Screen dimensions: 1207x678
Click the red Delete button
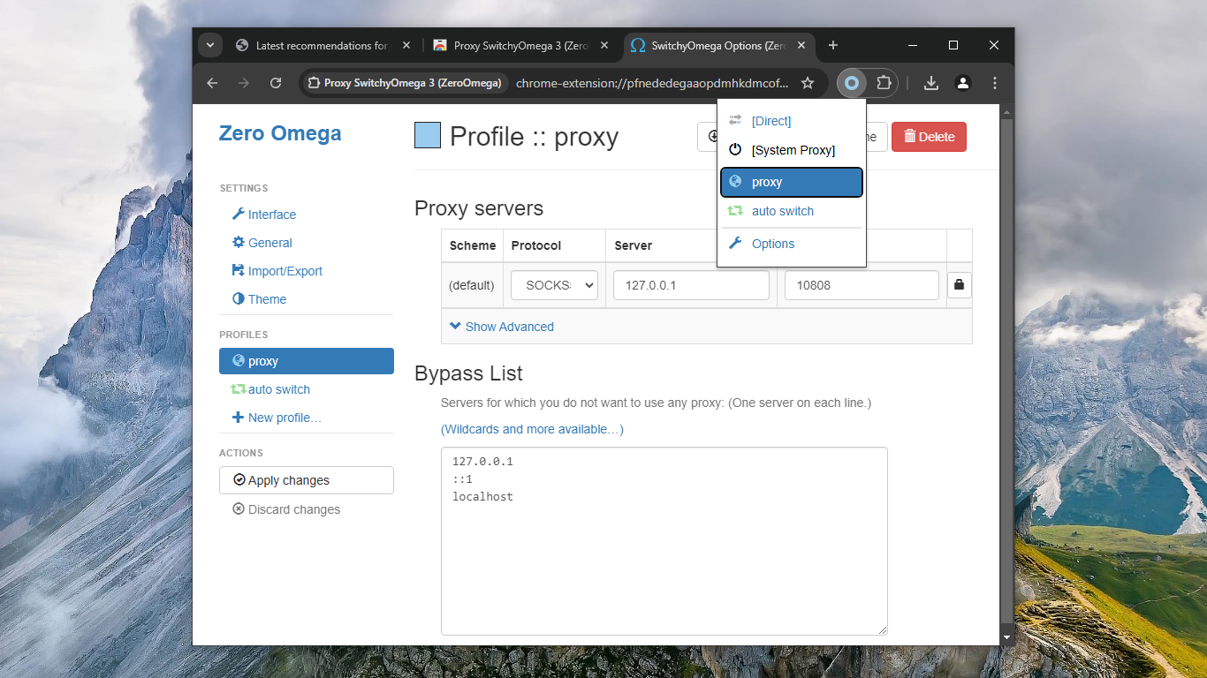pyautogui.click(x=929, y=137)
